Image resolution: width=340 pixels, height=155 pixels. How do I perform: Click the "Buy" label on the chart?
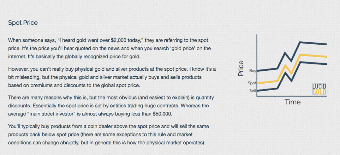pyautogui.click(x=253, y=71)
